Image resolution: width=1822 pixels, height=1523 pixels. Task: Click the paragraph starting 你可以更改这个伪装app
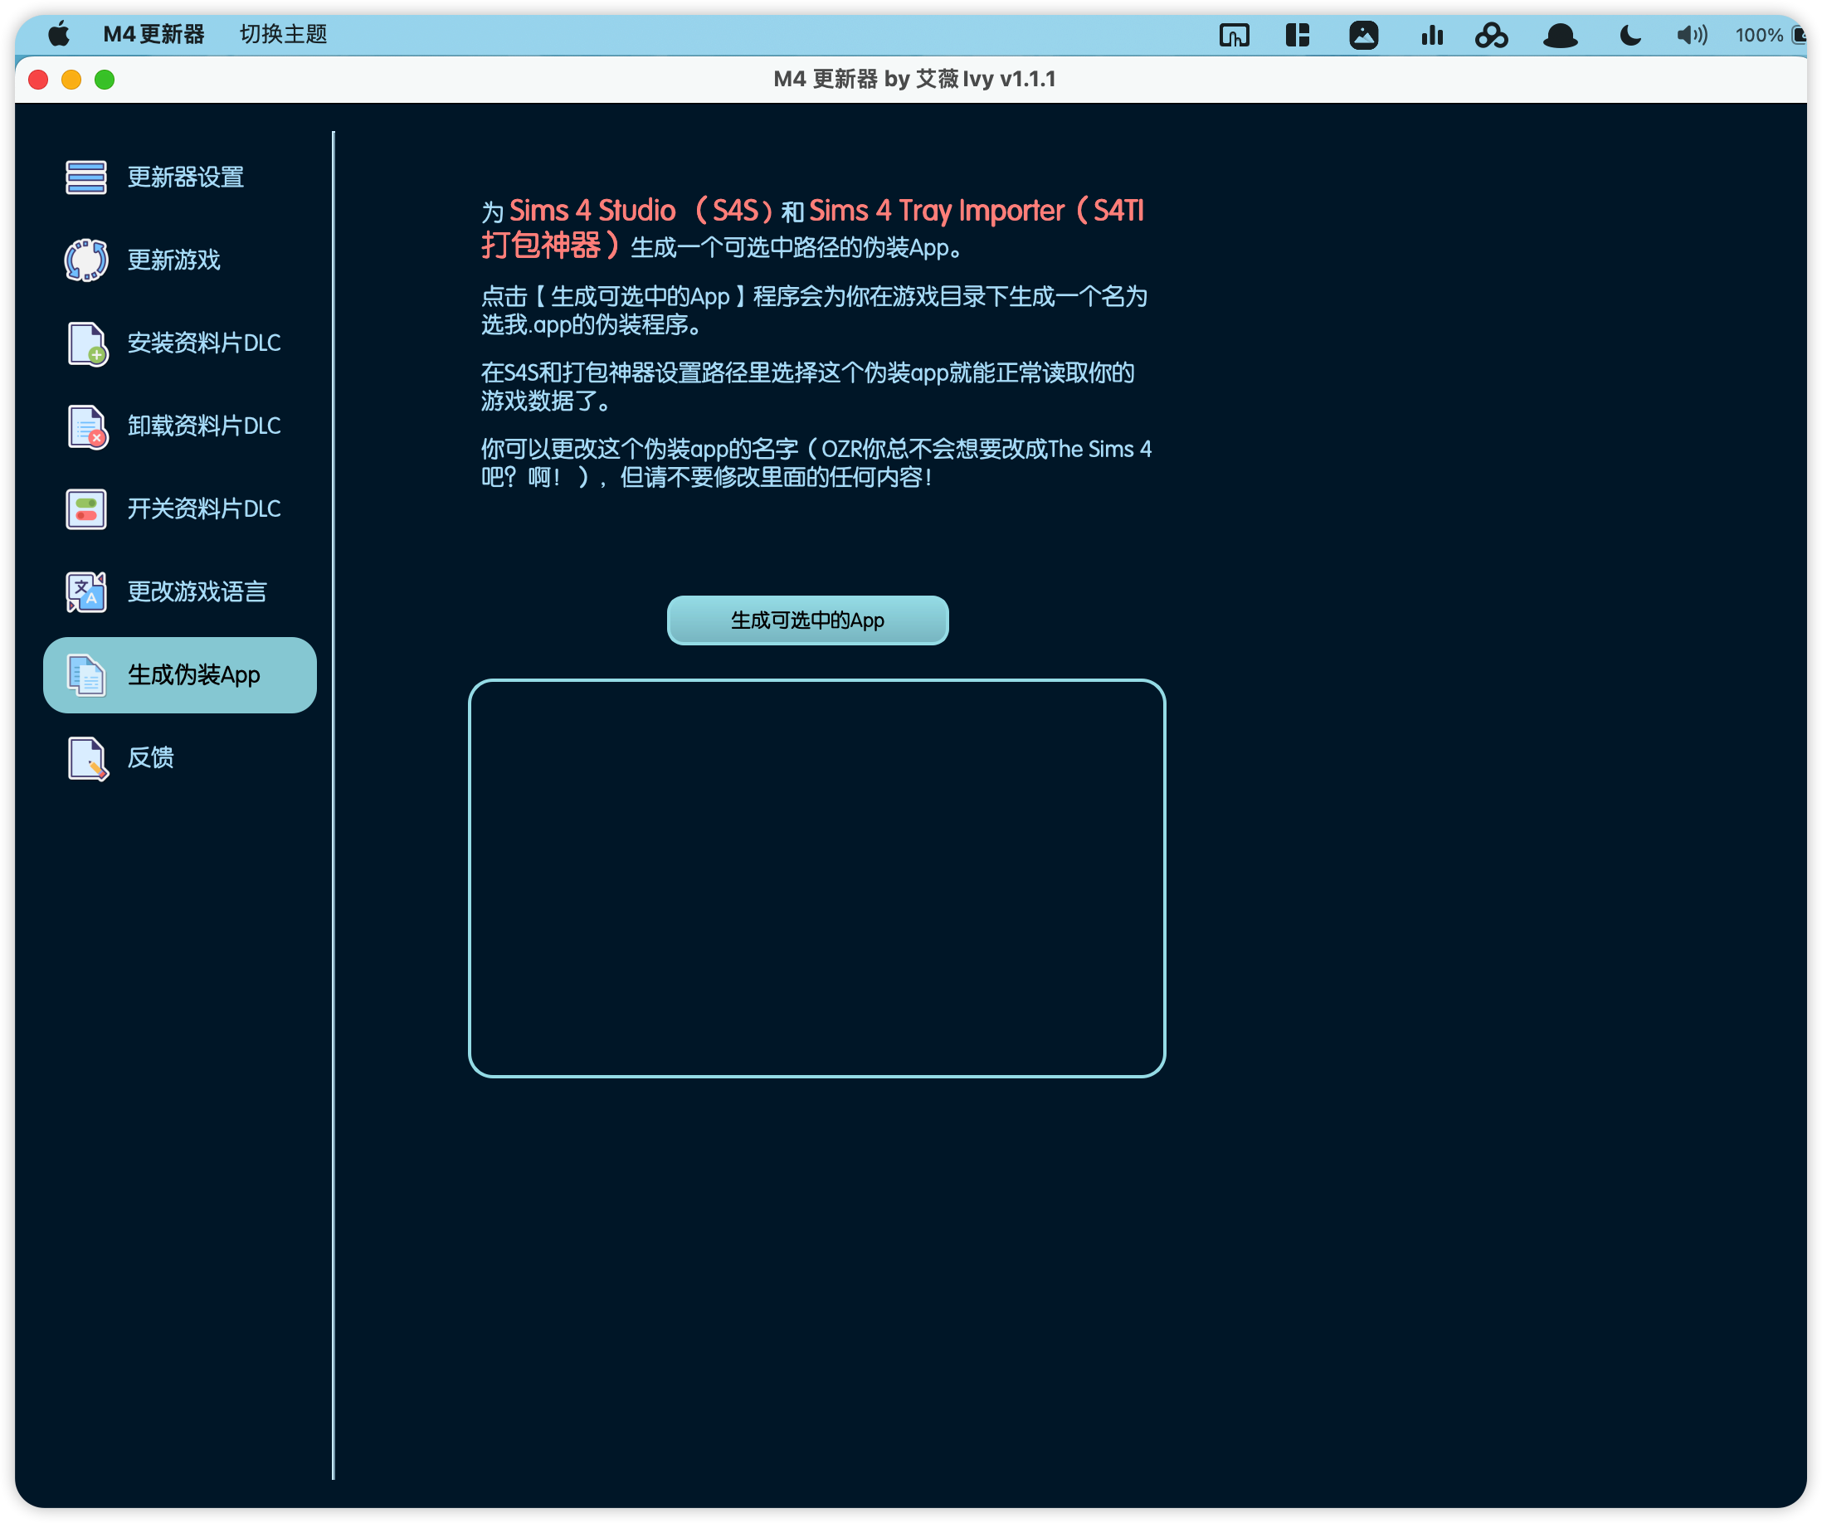click(x=816, y=463)
